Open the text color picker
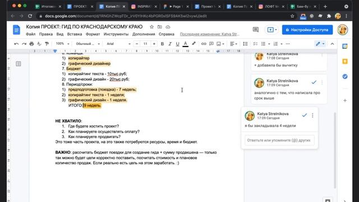 click(x=186, y=44)
